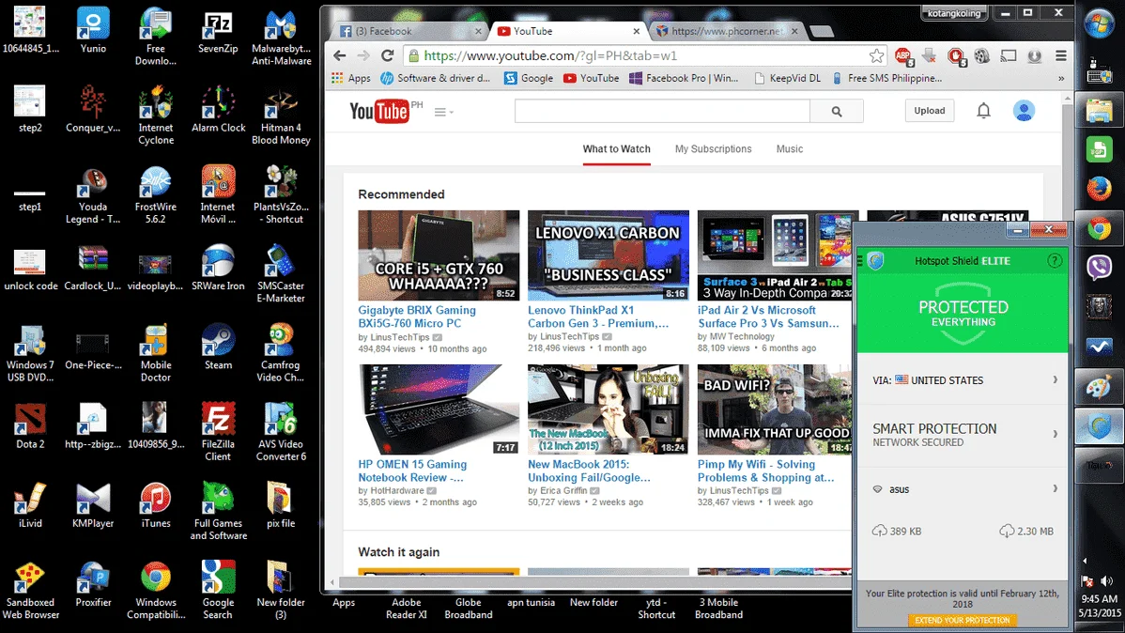Close the YouTube browser tab

[636, 31]
